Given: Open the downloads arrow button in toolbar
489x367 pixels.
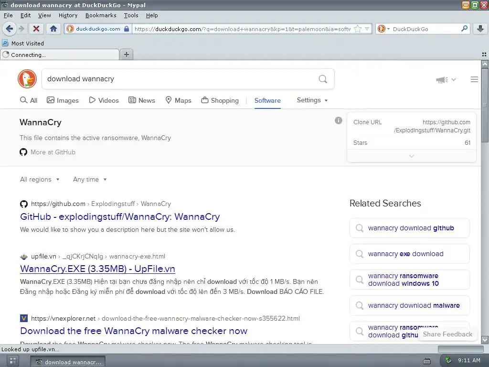Looking at the screenshot, I should 480,29.
